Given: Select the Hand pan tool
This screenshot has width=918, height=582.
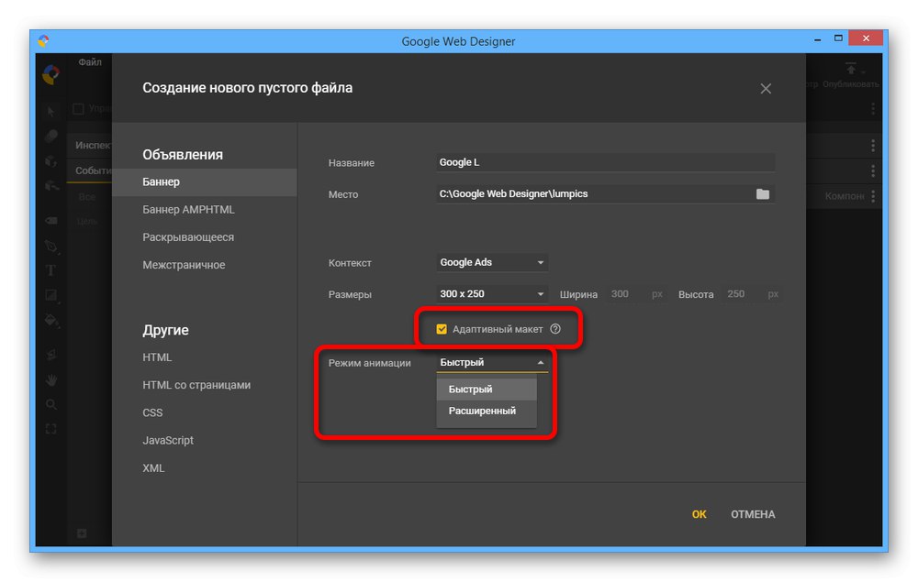Looking at the screenshot, I should pos(51,379).
